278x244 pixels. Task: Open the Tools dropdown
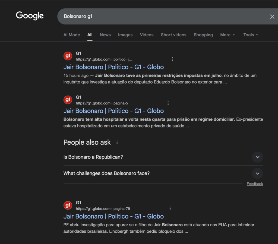[250, 35]
